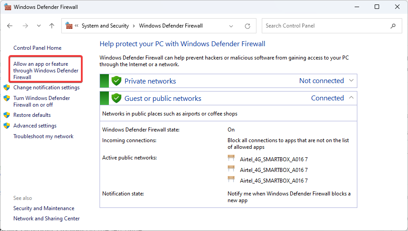Click the Connected status text
The image size is (408, 231).
tap(328, 98)
